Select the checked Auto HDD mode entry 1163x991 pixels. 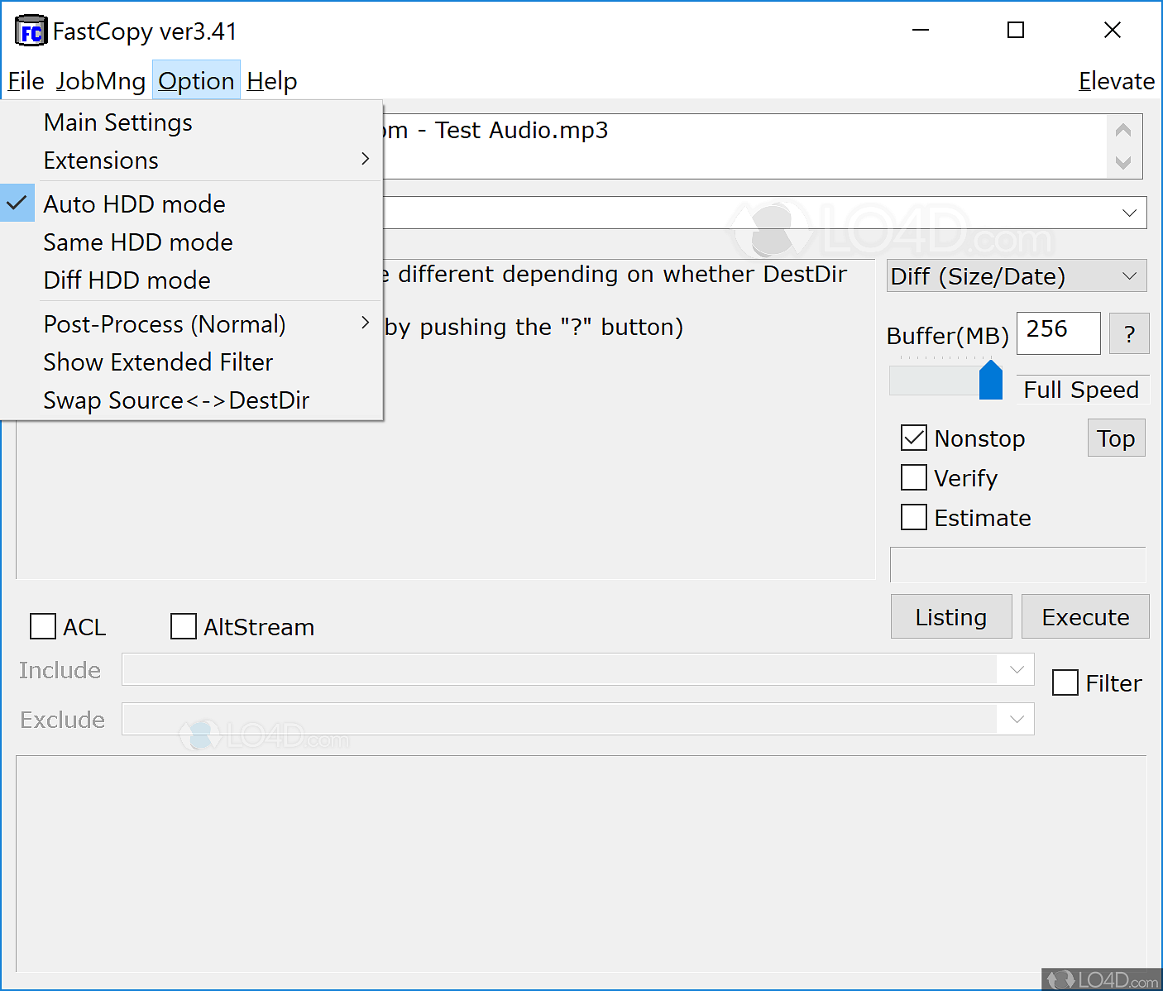tap(134, 203)
